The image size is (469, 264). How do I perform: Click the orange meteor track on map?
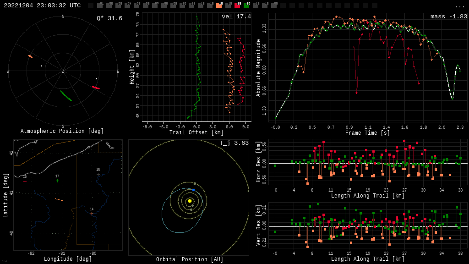pos(59,200)
